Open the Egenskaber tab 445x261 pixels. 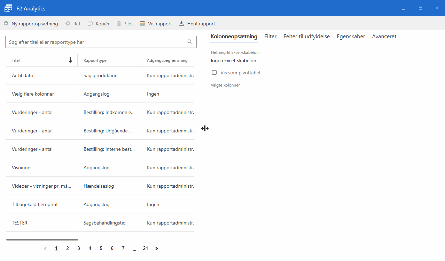point(351,36)
